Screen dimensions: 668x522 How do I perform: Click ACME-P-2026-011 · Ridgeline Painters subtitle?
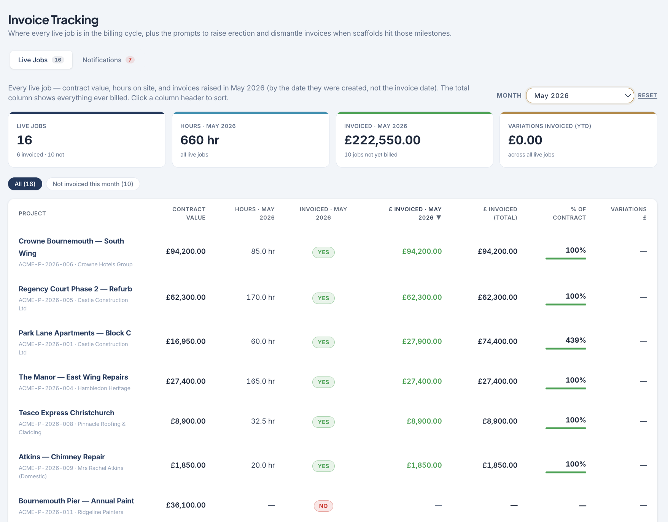pos(71,512)
